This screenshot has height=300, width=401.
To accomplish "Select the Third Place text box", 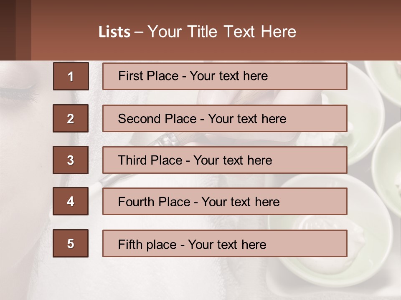I will point(225,160).
